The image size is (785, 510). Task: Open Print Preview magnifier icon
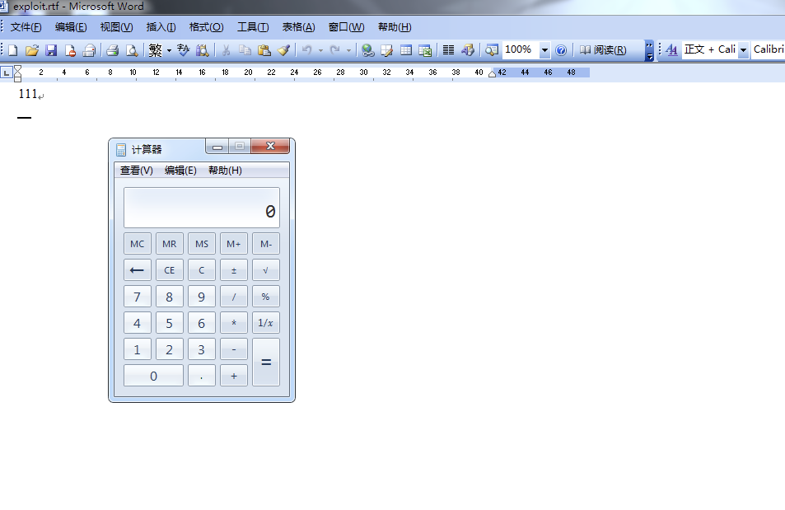click(x=132, y=50)
